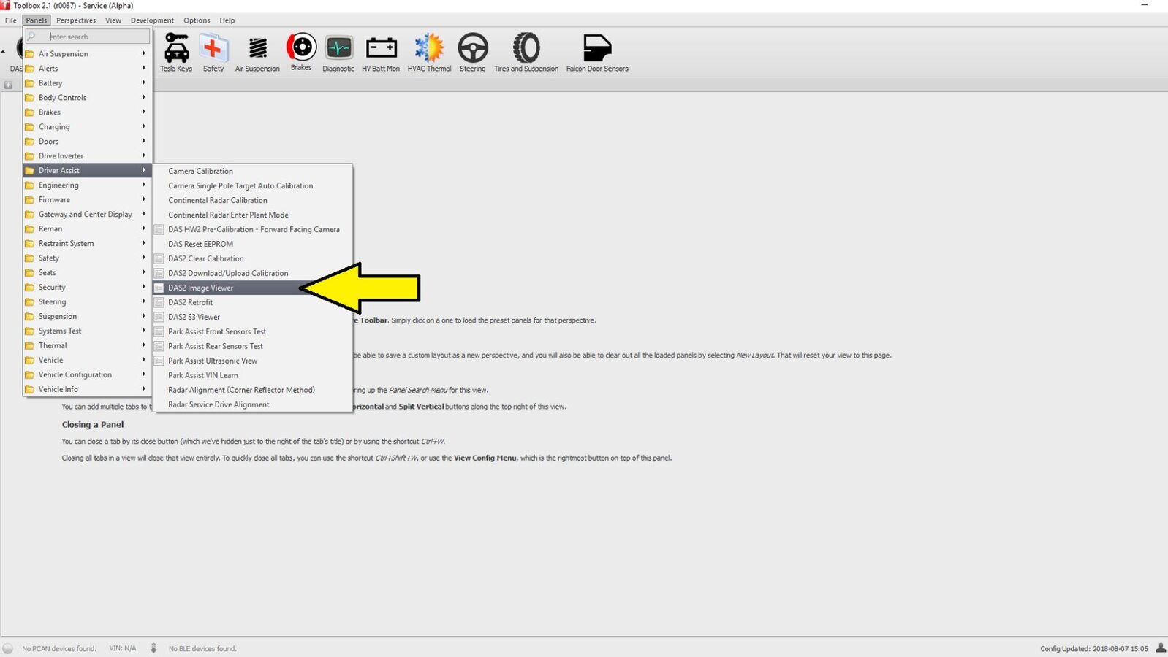Select Park Assist Ultrasonic View

pos(213,361)
